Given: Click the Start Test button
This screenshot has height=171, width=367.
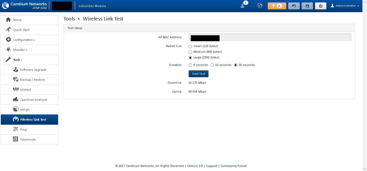Looking at the screenshot, I should (199, 74).
